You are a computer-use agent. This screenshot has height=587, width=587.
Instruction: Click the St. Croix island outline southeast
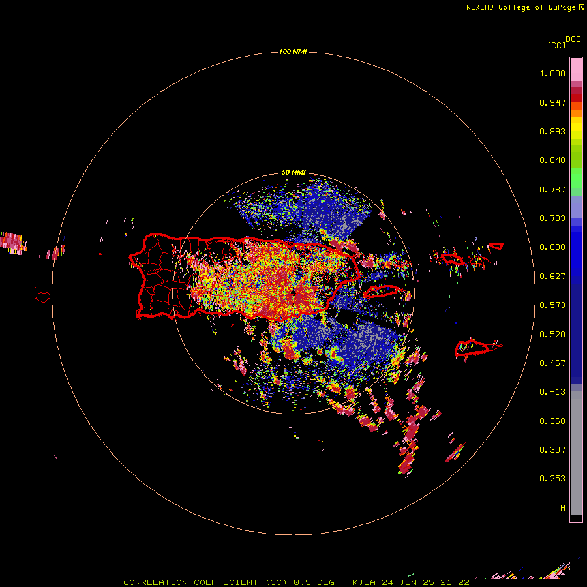(472, 348)
